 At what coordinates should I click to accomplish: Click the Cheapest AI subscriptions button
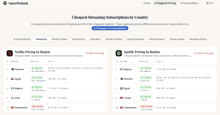point(110,28)
